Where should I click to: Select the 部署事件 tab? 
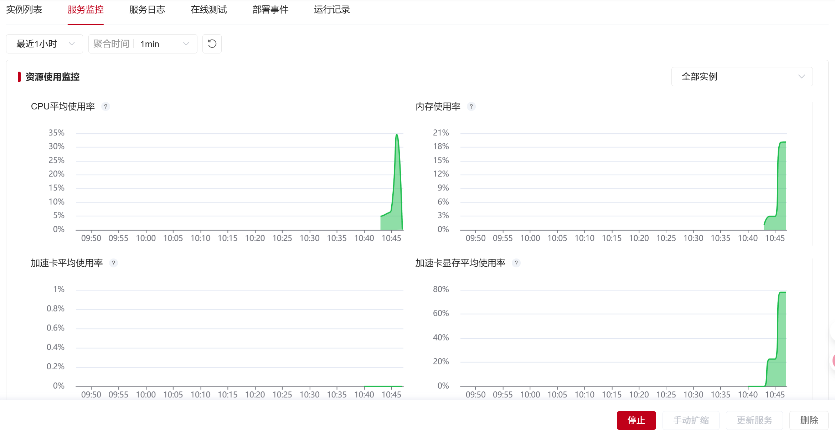pyautogui.click(x=270, y=10)
